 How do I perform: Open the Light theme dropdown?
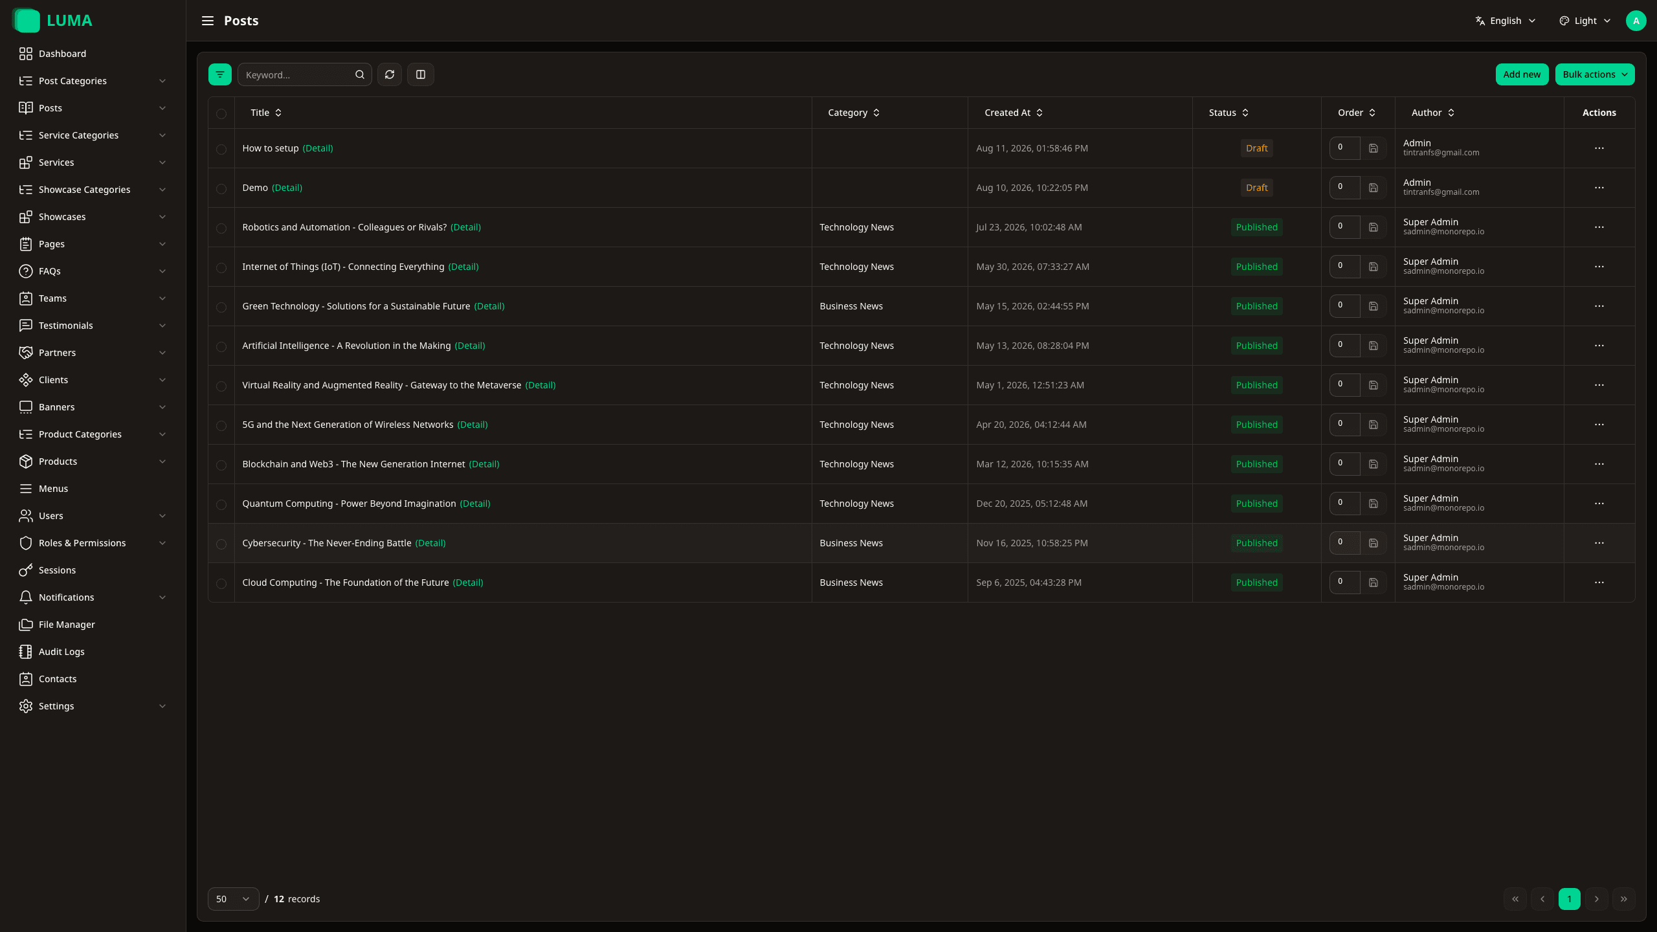click(1585, 21)
